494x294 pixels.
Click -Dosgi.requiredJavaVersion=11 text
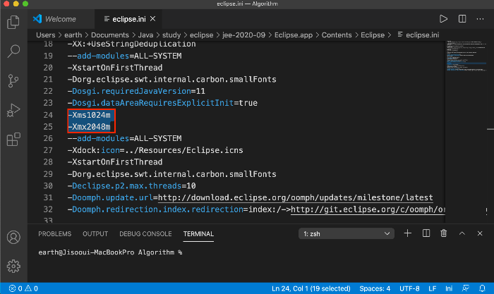coord(136,91)
